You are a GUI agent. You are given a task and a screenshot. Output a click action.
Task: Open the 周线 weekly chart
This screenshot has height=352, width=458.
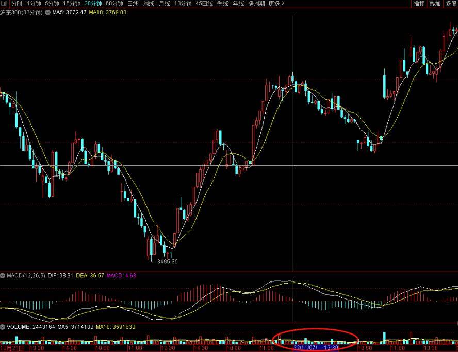149,4
